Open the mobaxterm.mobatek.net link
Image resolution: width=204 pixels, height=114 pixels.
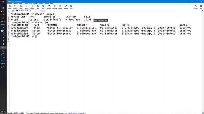77,113
